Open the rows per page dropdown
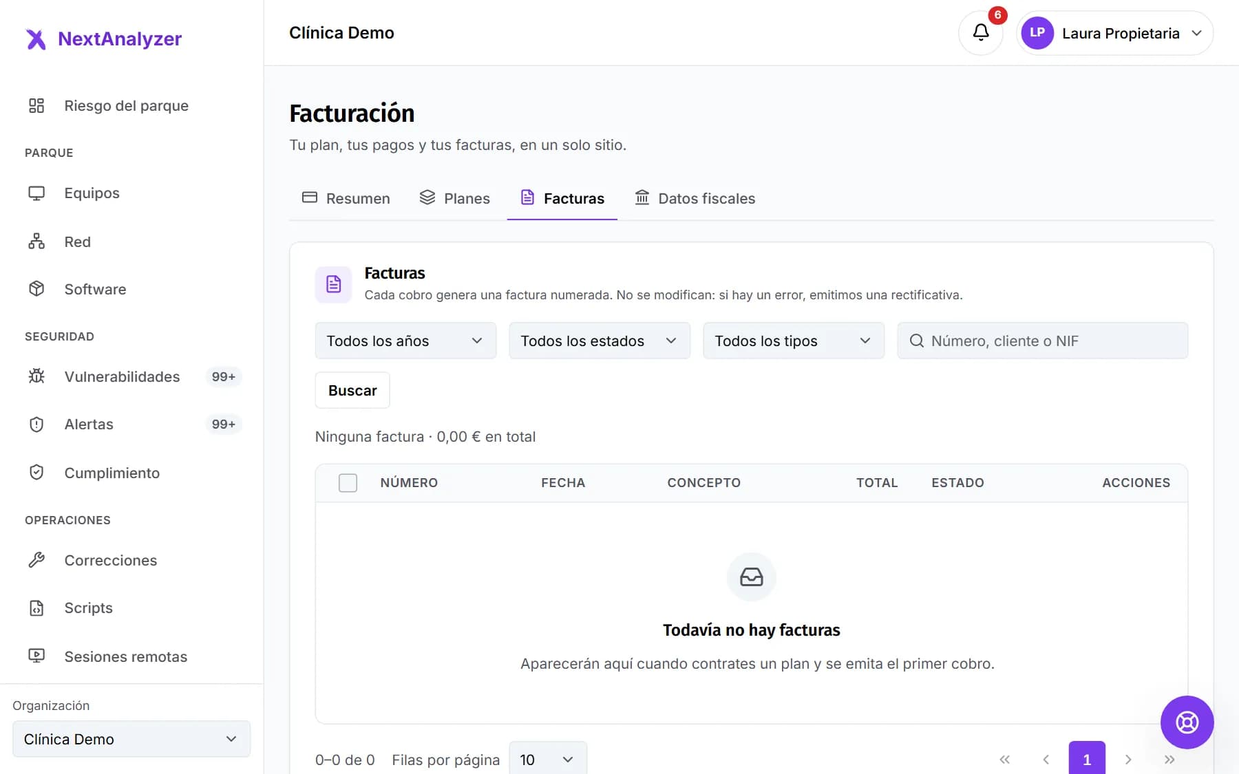This screenshot has height=774, width=1239. point(548,759)
